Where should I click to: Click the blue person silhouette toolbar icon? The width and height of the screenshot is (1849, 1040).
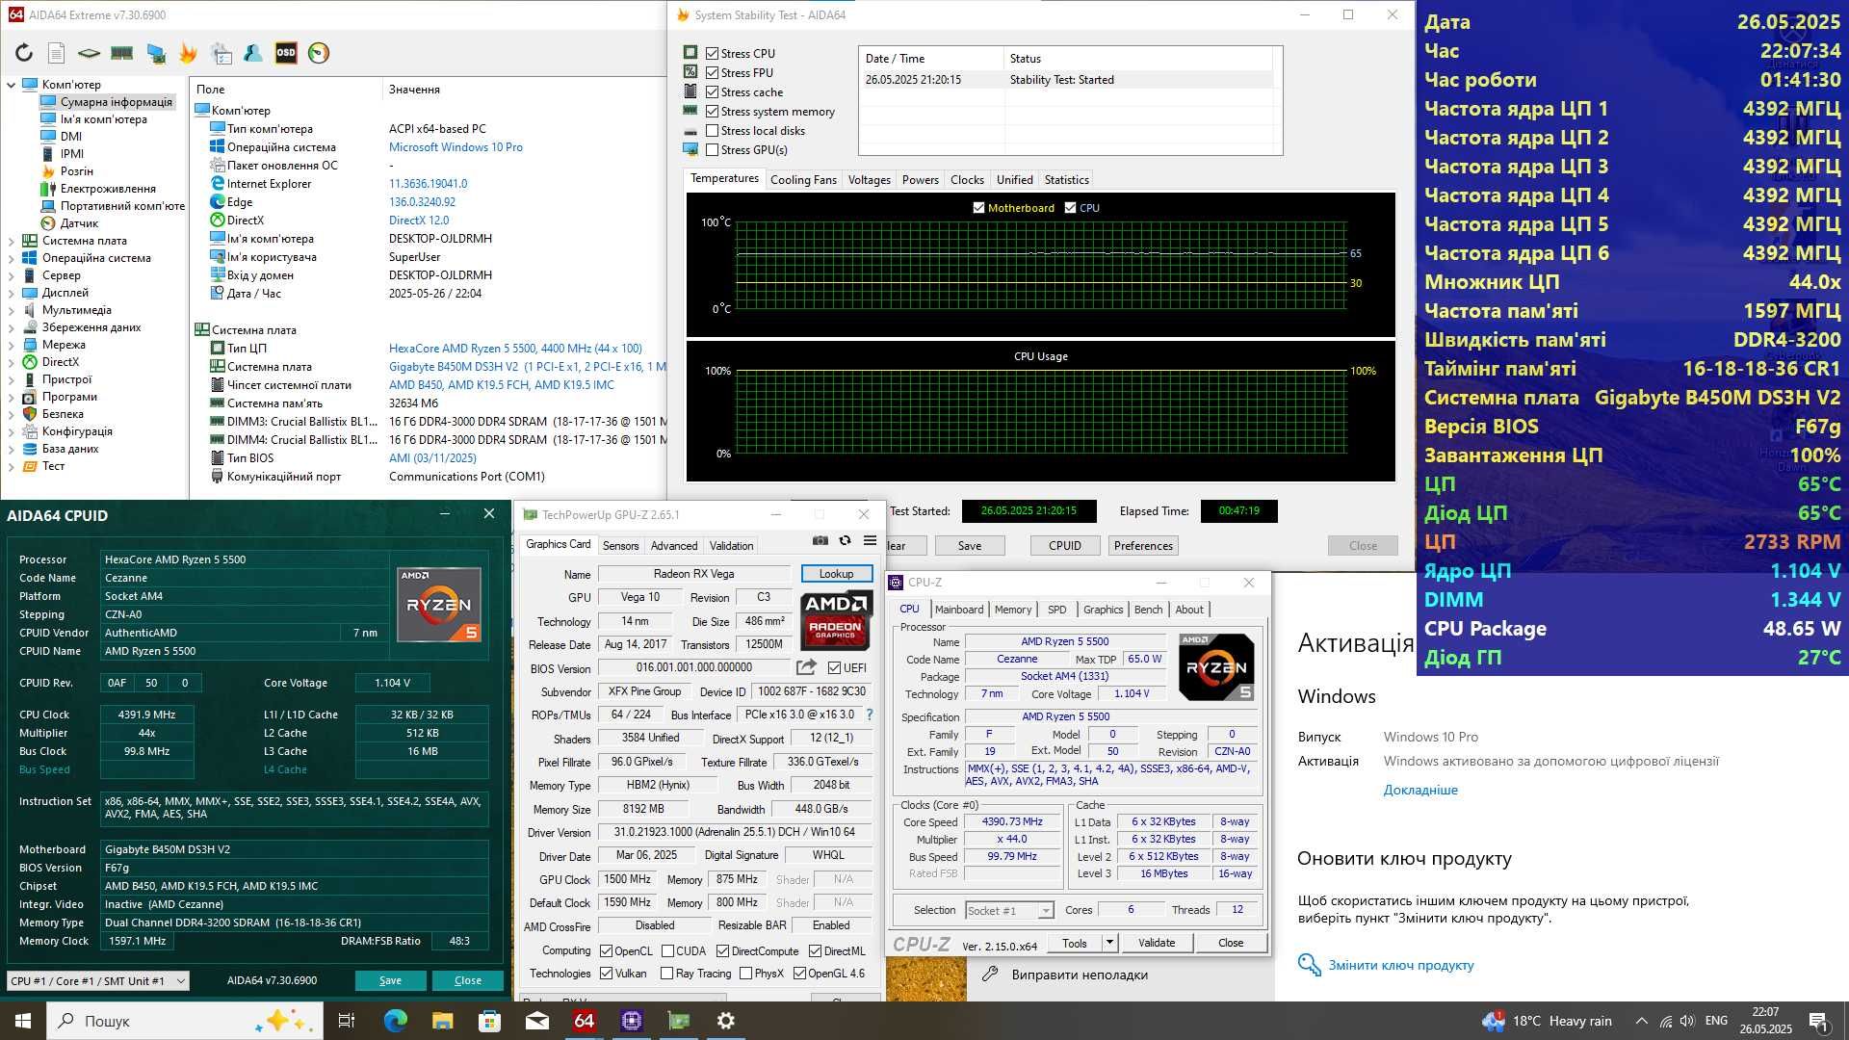[x=253, y=53]
